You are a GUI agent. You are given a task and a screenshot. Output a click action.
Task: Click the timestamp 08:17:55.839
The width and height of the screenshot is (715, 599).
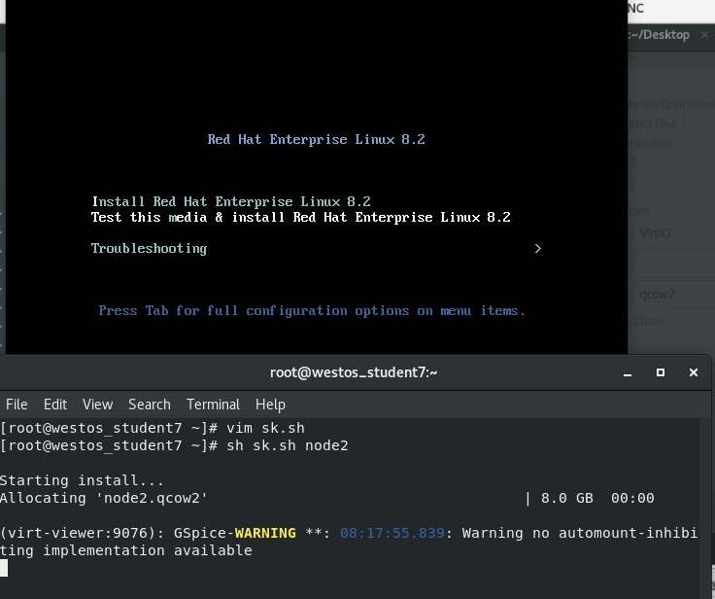pyautogui.click(x=392, y=533)
